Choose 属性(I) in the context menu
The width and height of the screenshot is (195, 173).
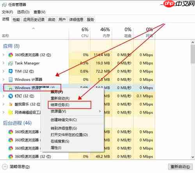pyautogui.click(x=56, y=148)
